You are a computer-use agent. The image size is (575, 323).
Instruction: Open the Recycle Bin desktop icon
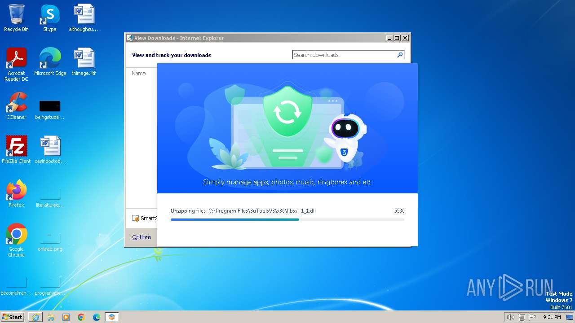16,18
